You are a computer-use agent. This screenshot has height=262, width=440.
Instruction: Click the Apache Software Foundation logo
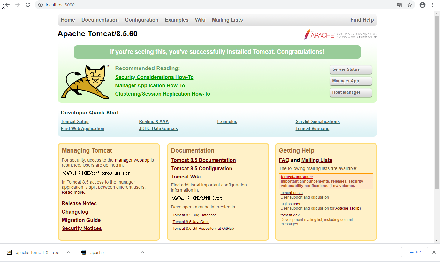coord(340,35)
